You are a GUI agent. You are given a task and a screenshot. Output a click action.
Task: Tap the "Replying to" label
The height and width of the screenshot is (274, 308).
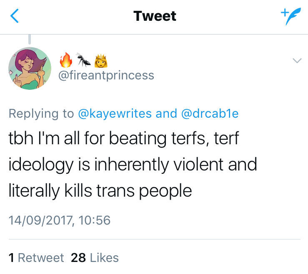[41, 114]
